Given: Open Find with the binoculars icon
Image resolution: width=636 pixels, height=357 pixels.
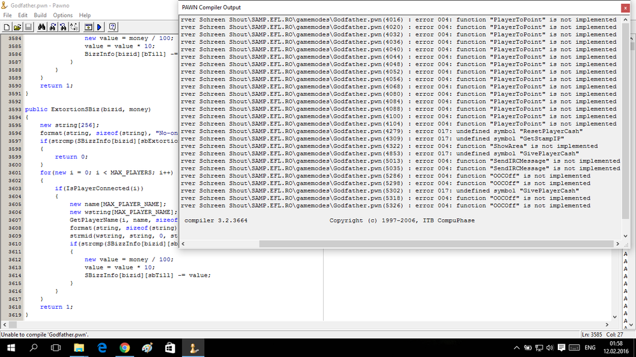Looking at the screenshot, I should click(x=42, y=27).
